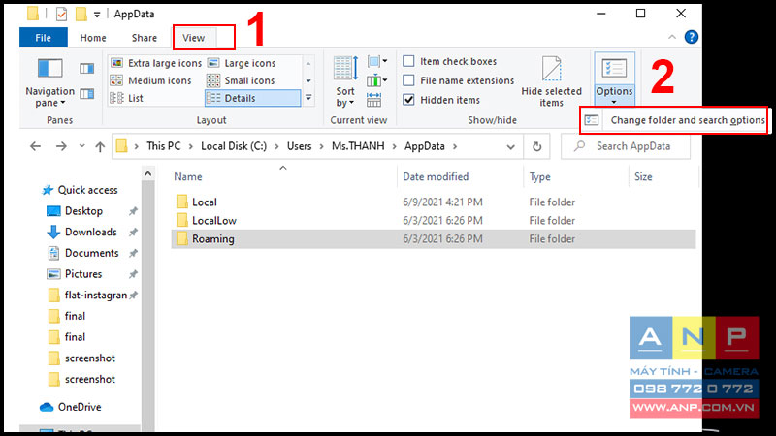Go back with the Back arrow
This screenshot has width=776, height=436.
35,146
